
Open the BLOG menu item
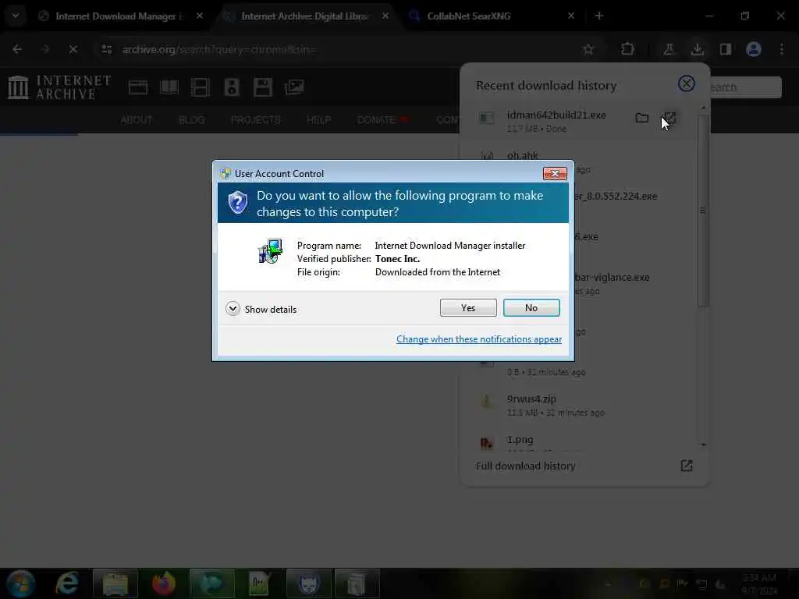coord(192,119)
